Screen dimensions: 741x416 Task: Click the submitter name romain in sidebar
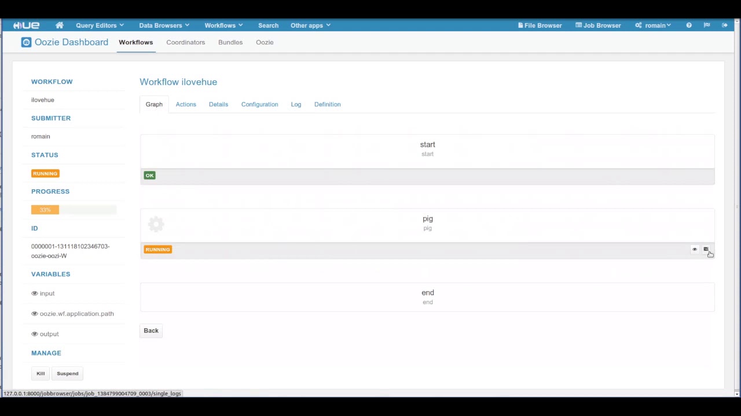tap(41, 136)
